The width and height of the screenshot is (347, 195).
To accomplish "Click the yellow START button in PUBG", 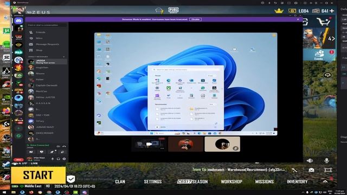I will click(x=38, y=175).
